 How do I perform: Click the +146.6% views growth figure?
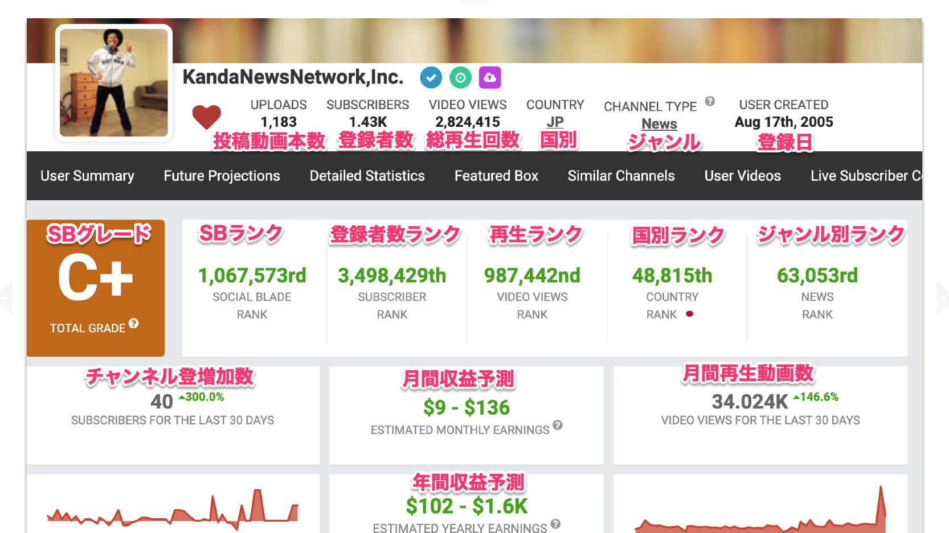tap(816, 396)
